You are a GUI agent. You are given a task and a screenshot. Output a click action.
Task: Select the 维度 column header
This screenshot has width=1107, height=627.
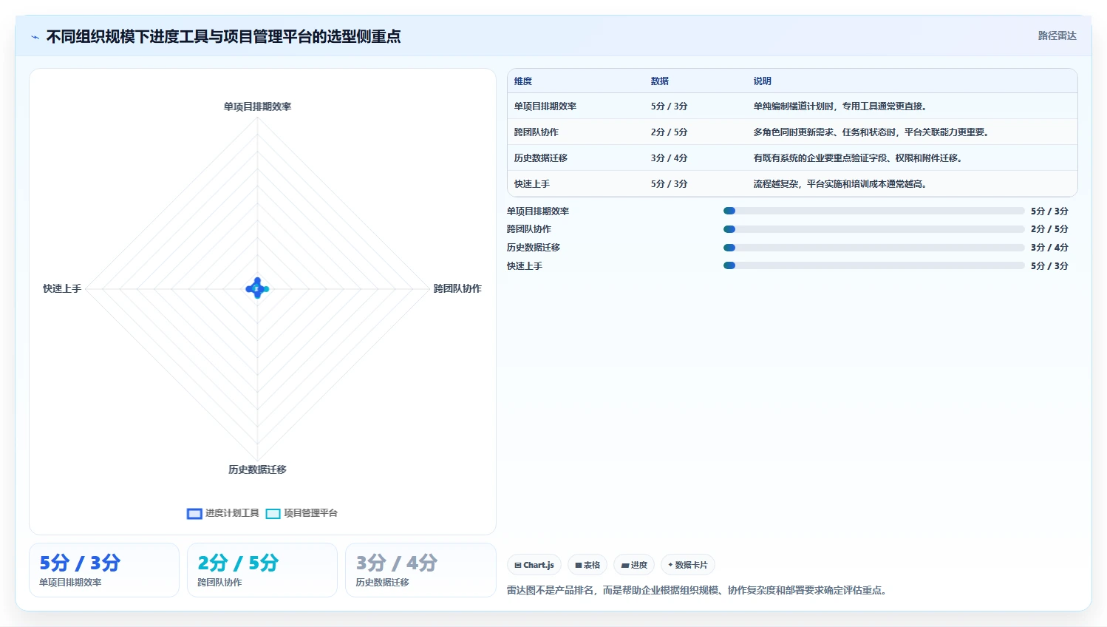click(x=523, y=81)
